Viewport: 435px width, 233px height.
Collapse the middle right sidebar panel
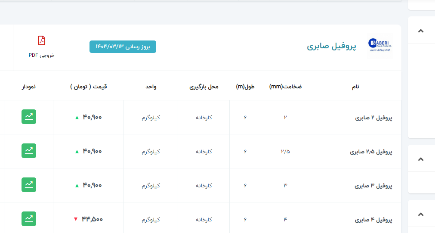pos(421,159)
